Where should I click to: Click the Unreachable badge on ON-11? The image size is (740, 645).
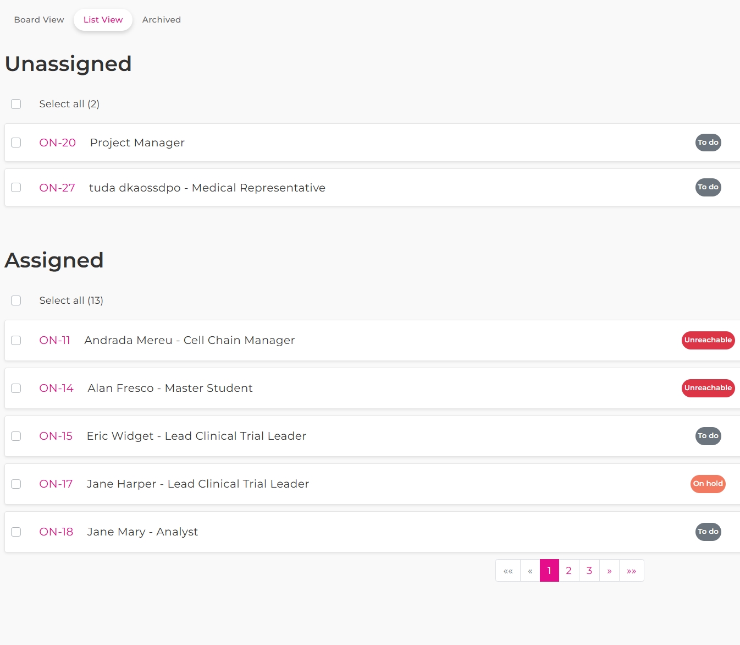point(708,340)
